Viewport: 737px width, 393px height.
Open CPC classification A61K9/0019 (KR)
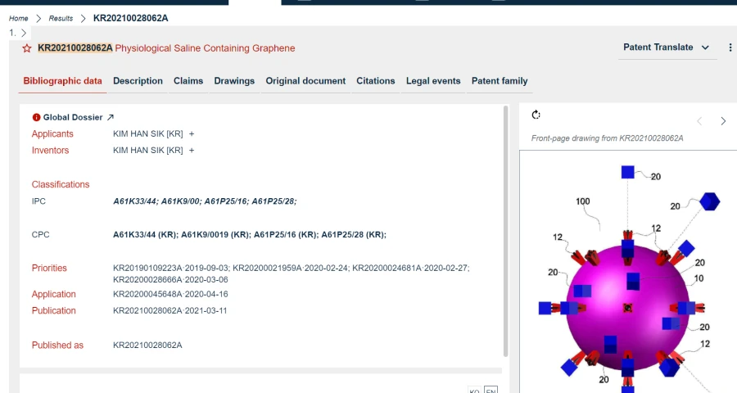216,235
